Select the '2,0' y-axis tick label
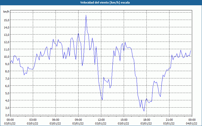The width and height of the screenshot is (202, 126). 7,115
